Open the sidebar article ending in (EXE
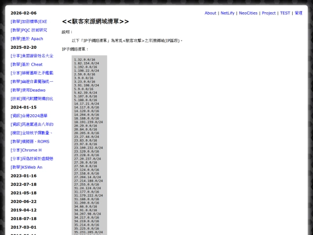Viewport: 313px width, 235px height. pos(29,21)
